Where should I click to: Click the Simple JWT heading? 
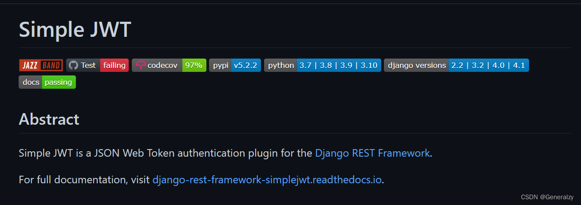click(x=75, y=29)
